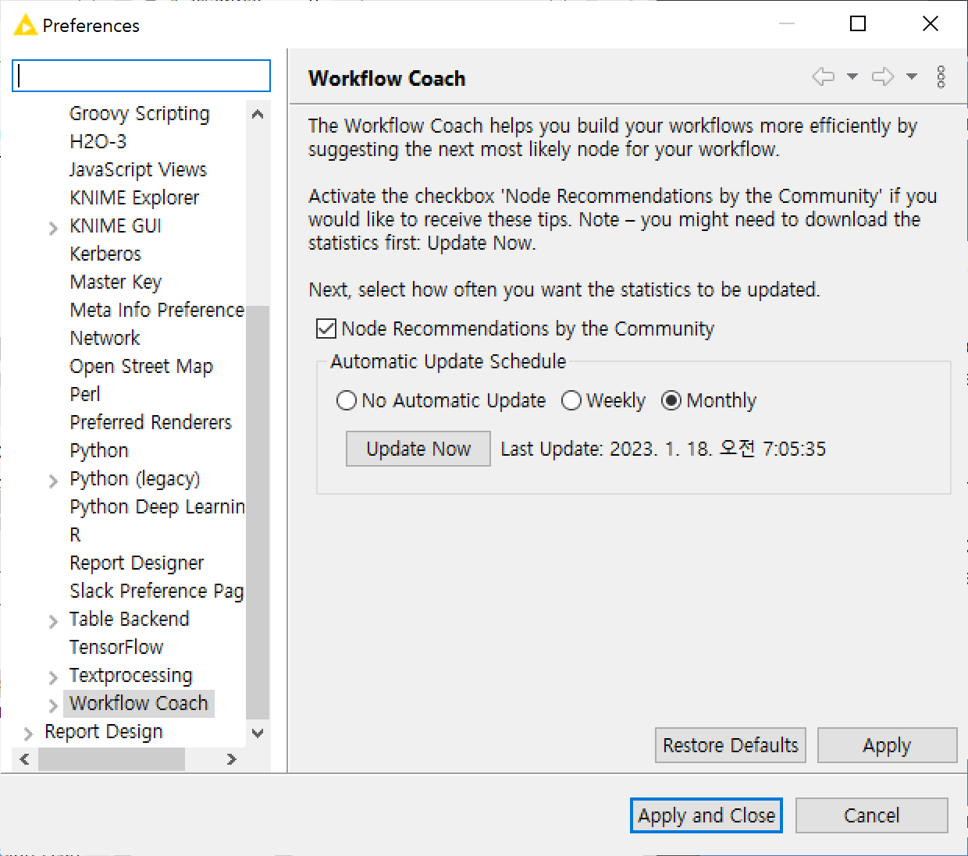This screenshot has height=856, width=968.
Task: Expand the Python (legacy) tree node
Action: 52,481
